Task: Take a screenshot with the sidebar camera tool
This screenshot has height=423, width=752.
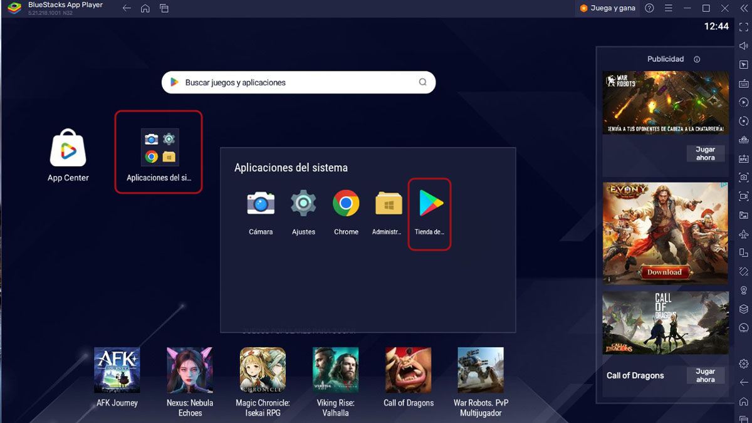Action: click(x=743, y=176)
